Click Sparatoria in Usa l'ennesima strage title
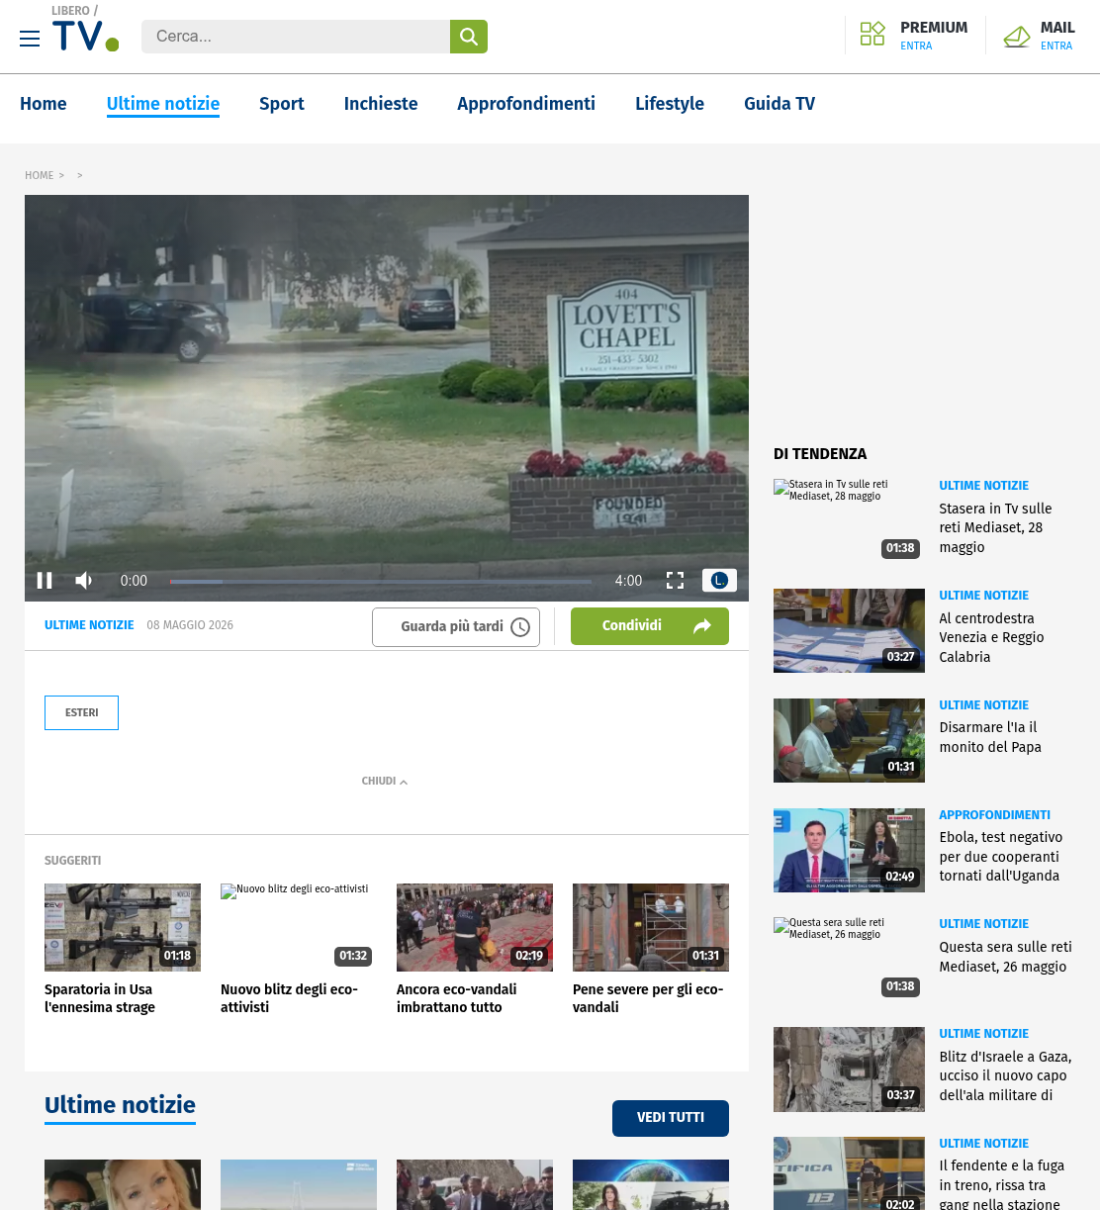 100,998
